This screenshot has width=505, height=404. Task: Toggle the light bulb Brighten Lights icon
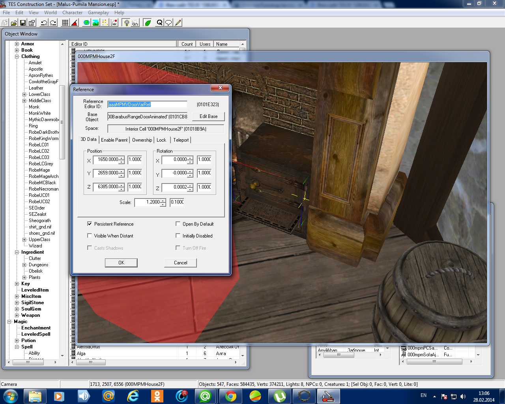coord(126,23)
